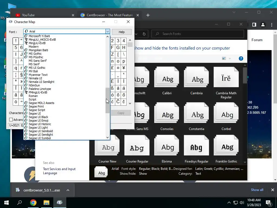The height and width of the screenshot is (208, 277).
Task: Open Chrome from the taskbar
Action: 33,203
